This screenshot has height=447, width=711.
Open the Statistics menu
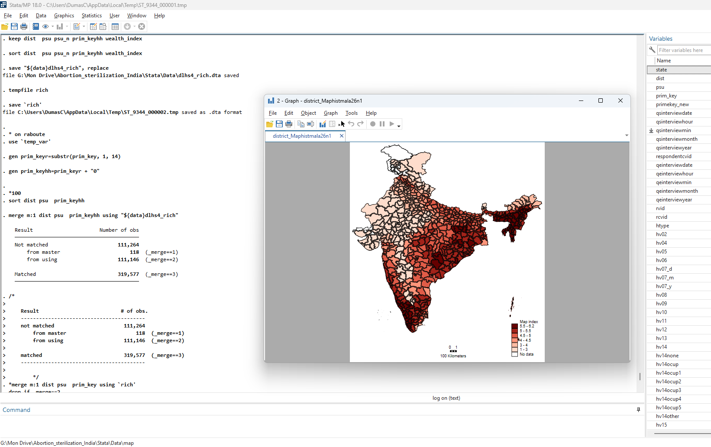[91, 16]
